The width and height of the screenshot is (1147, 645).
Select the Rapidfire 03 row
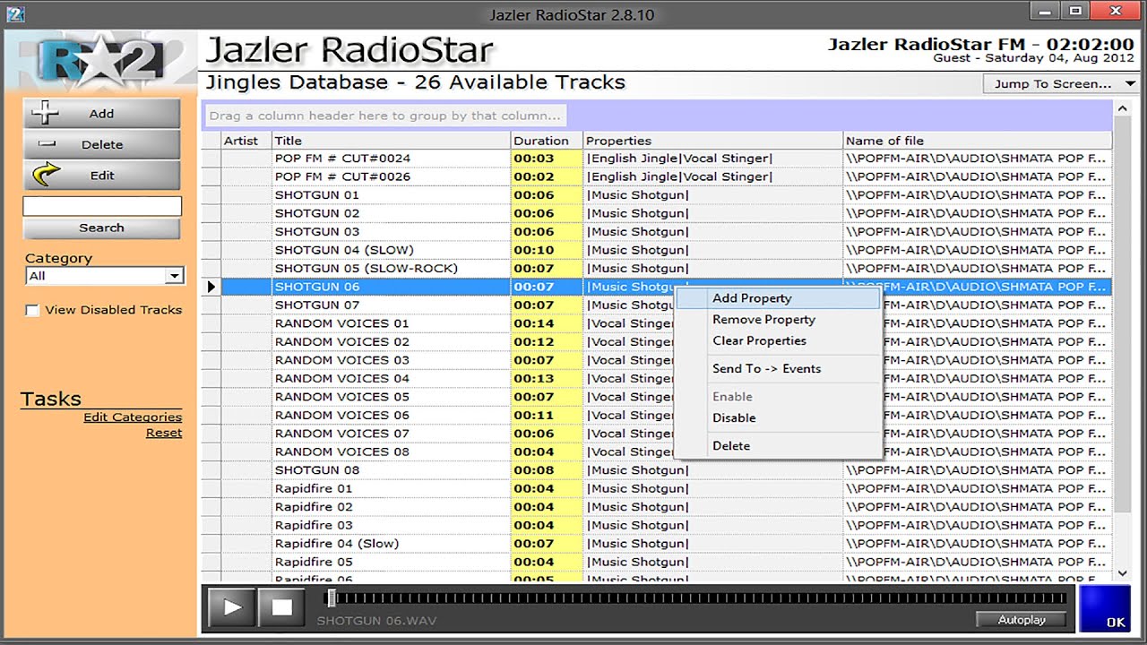(656, 526)
